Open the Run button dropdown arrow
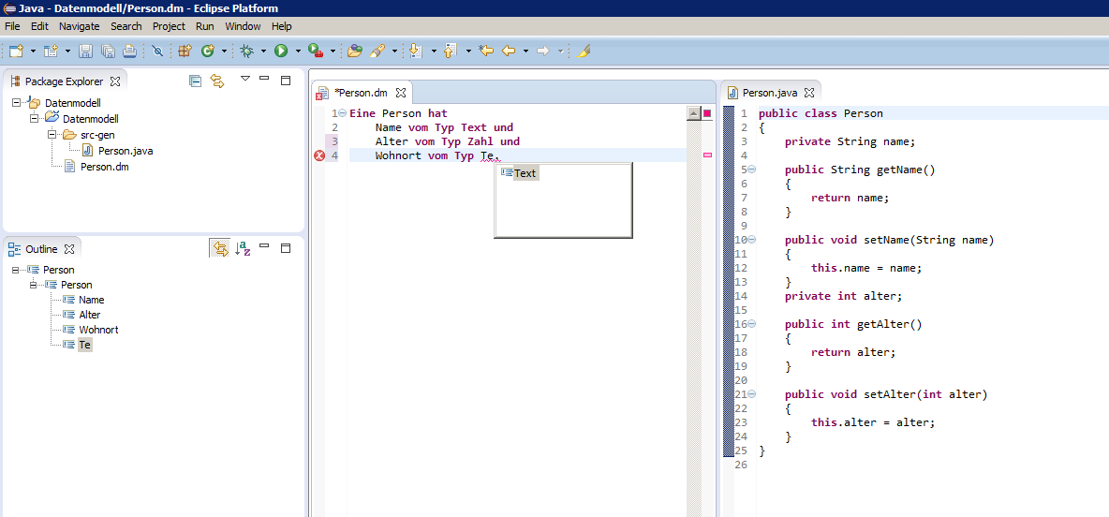 (x=298, y=52)
